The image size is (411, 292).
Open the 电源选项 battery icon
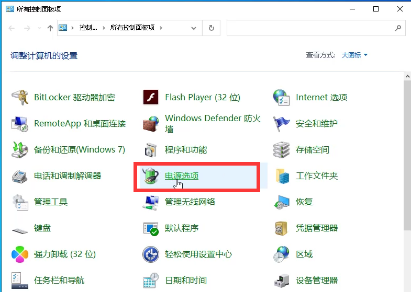tap(151, 176)
